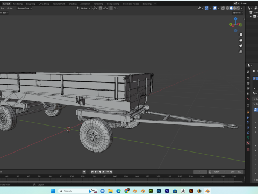Switch to the Shading workspace tab
258x194 pixels.
[73, 4]
